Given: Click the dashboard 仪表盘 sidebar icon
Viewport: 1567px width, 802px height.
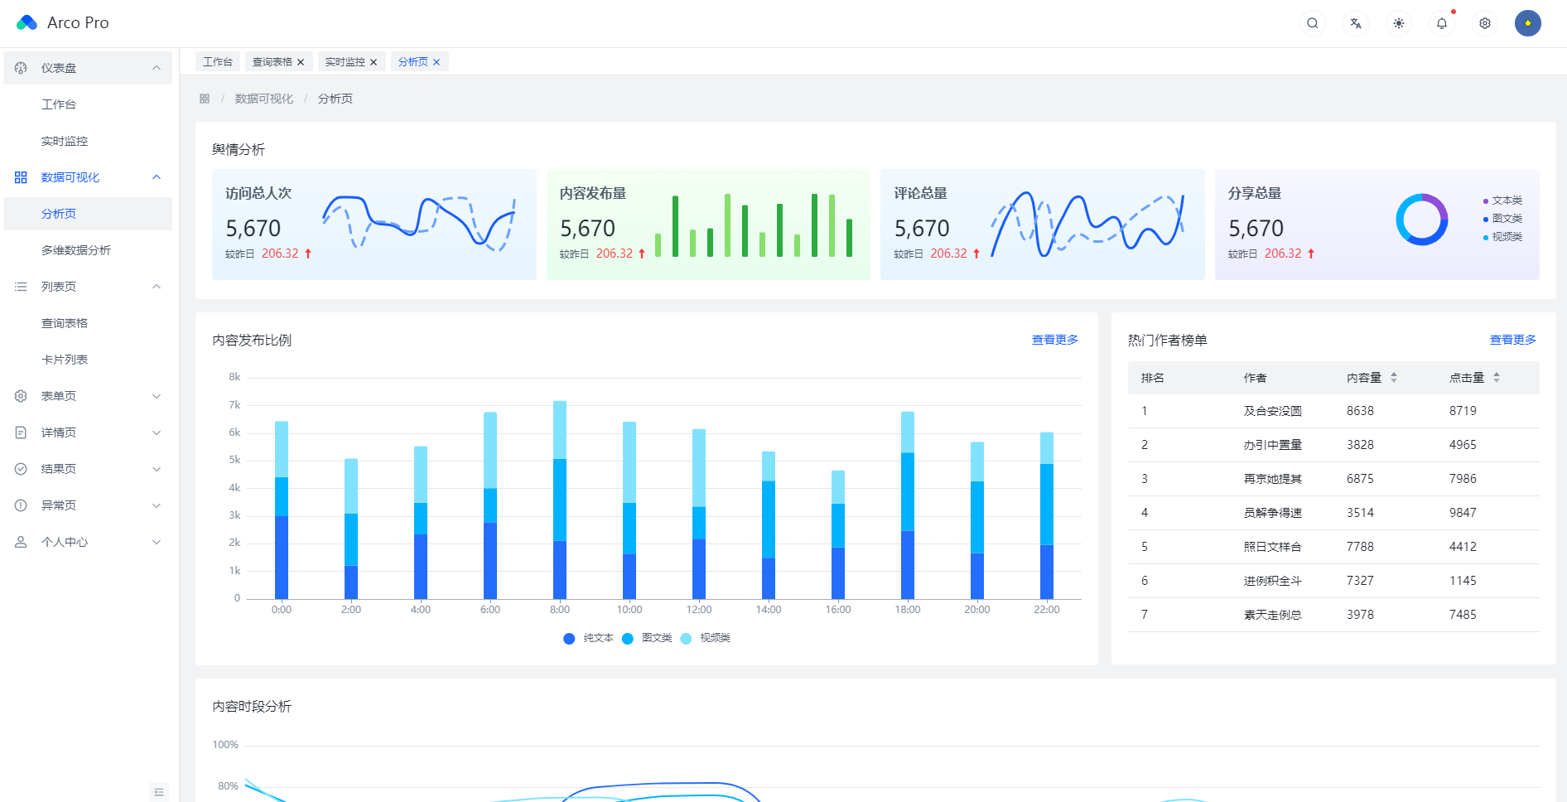Looking at the screenshot, I should (x=21, y=68).
